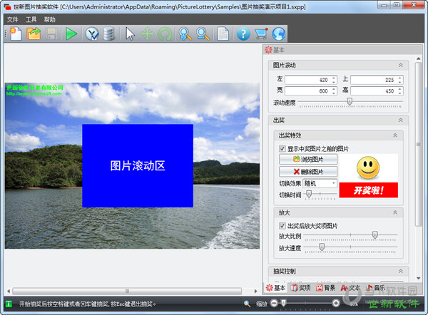Select the green move tool
Screen dimensions: 428x315
point(148,33)
